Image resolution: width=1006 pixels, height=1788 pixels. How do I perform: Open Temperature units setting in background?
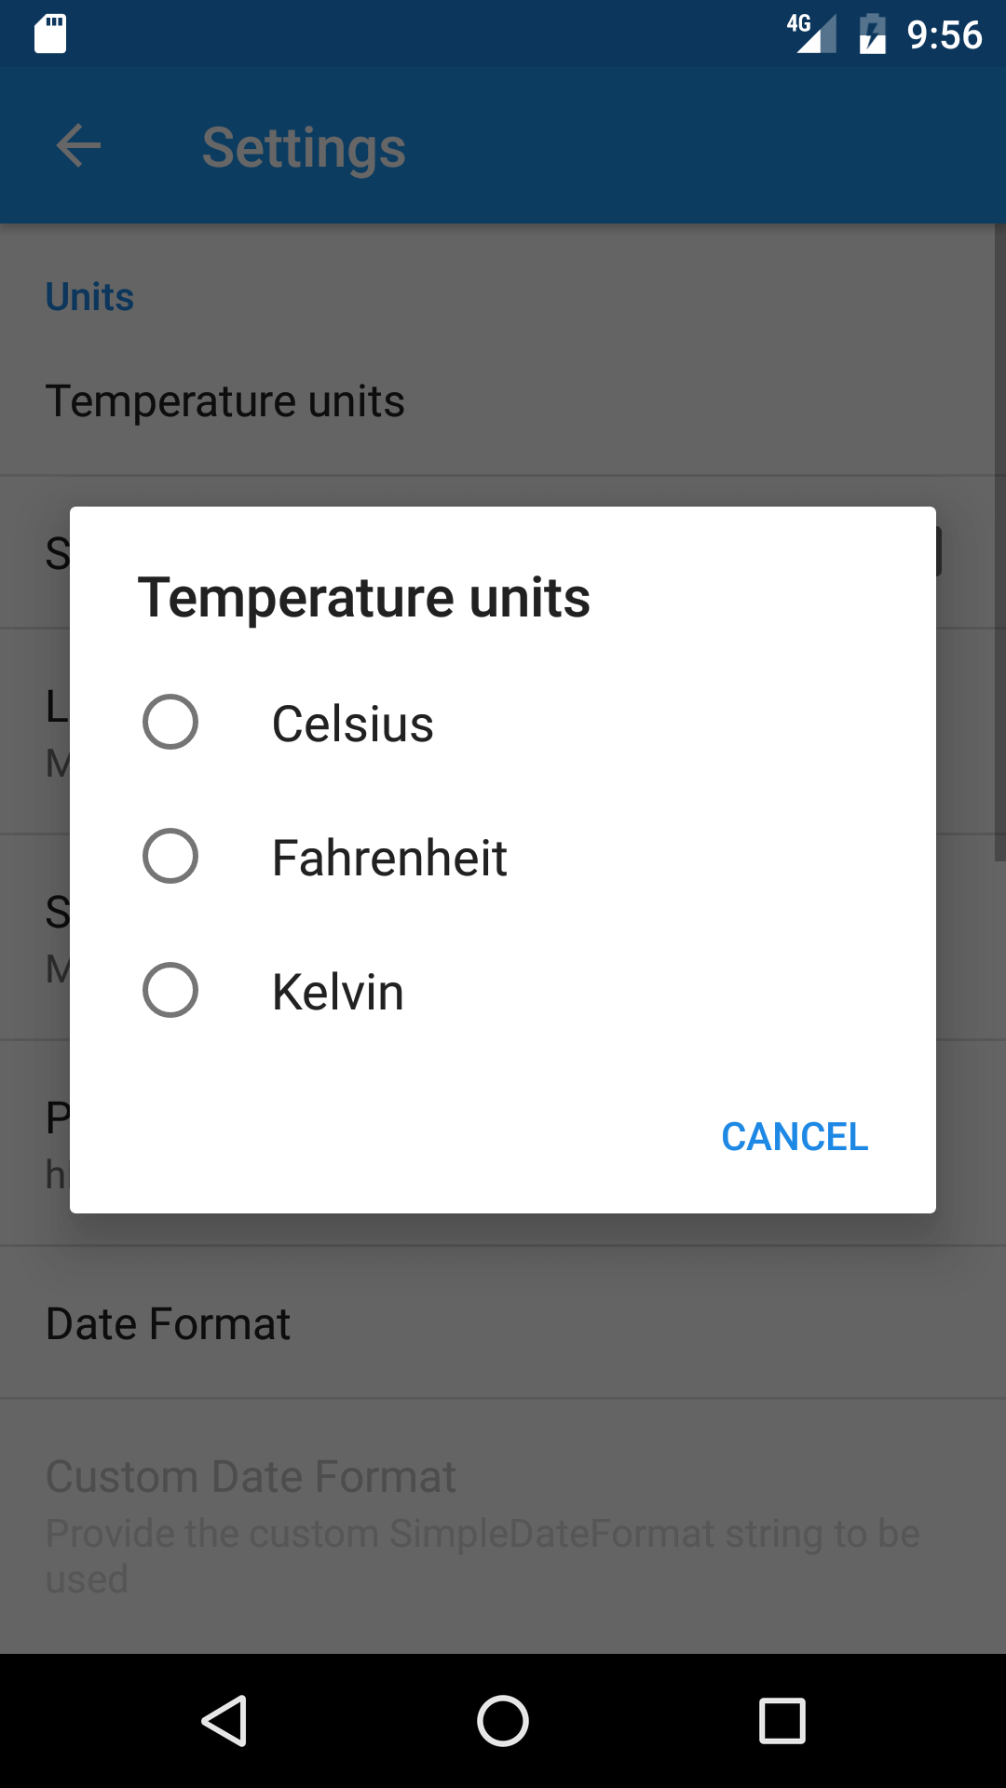[x=224, y=401]
